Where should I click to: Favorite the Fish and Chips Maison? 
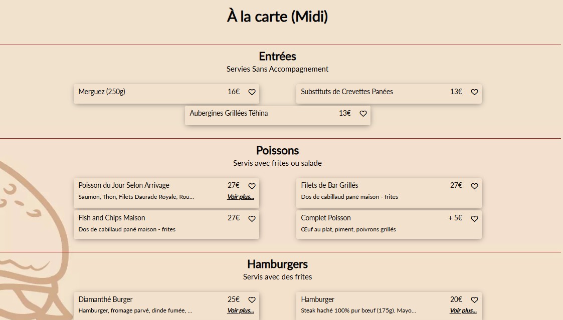(x=252, y=219)
